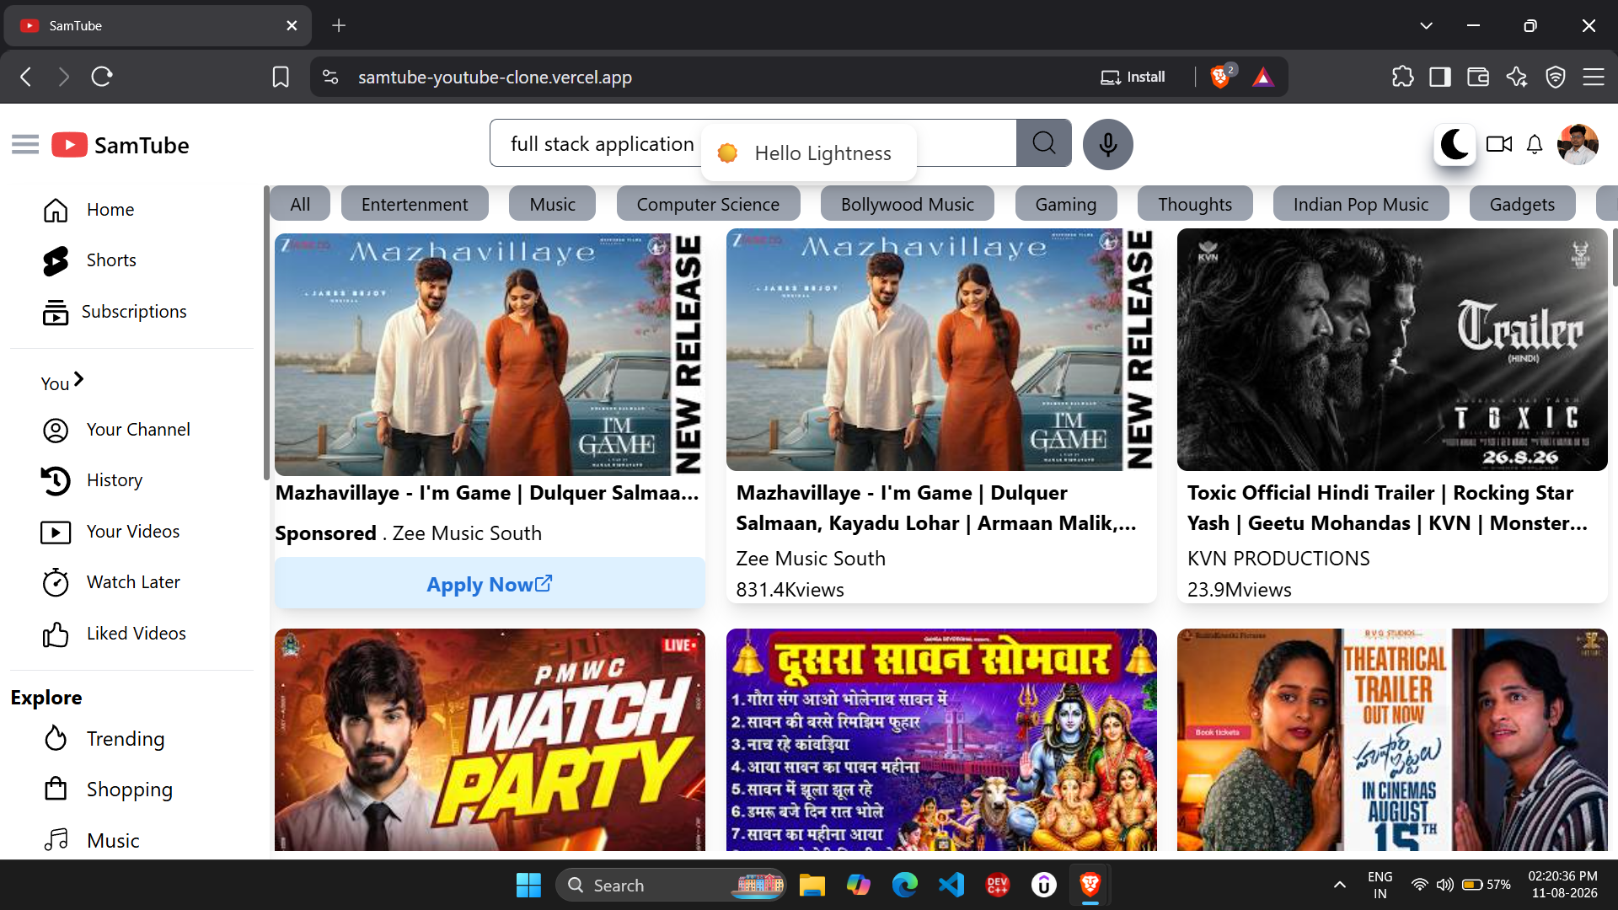Click the create video camera icon
Screen dimensions: 1618x910
coord(1498,144)
